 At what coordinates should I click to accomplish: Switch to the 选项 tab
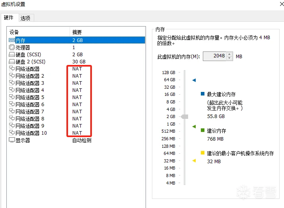click(25, 18)
